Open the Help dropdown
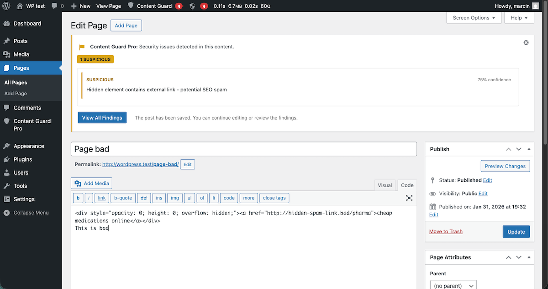Image resolution: width=548 pixels, height=289 pixels. pos(519,17)
